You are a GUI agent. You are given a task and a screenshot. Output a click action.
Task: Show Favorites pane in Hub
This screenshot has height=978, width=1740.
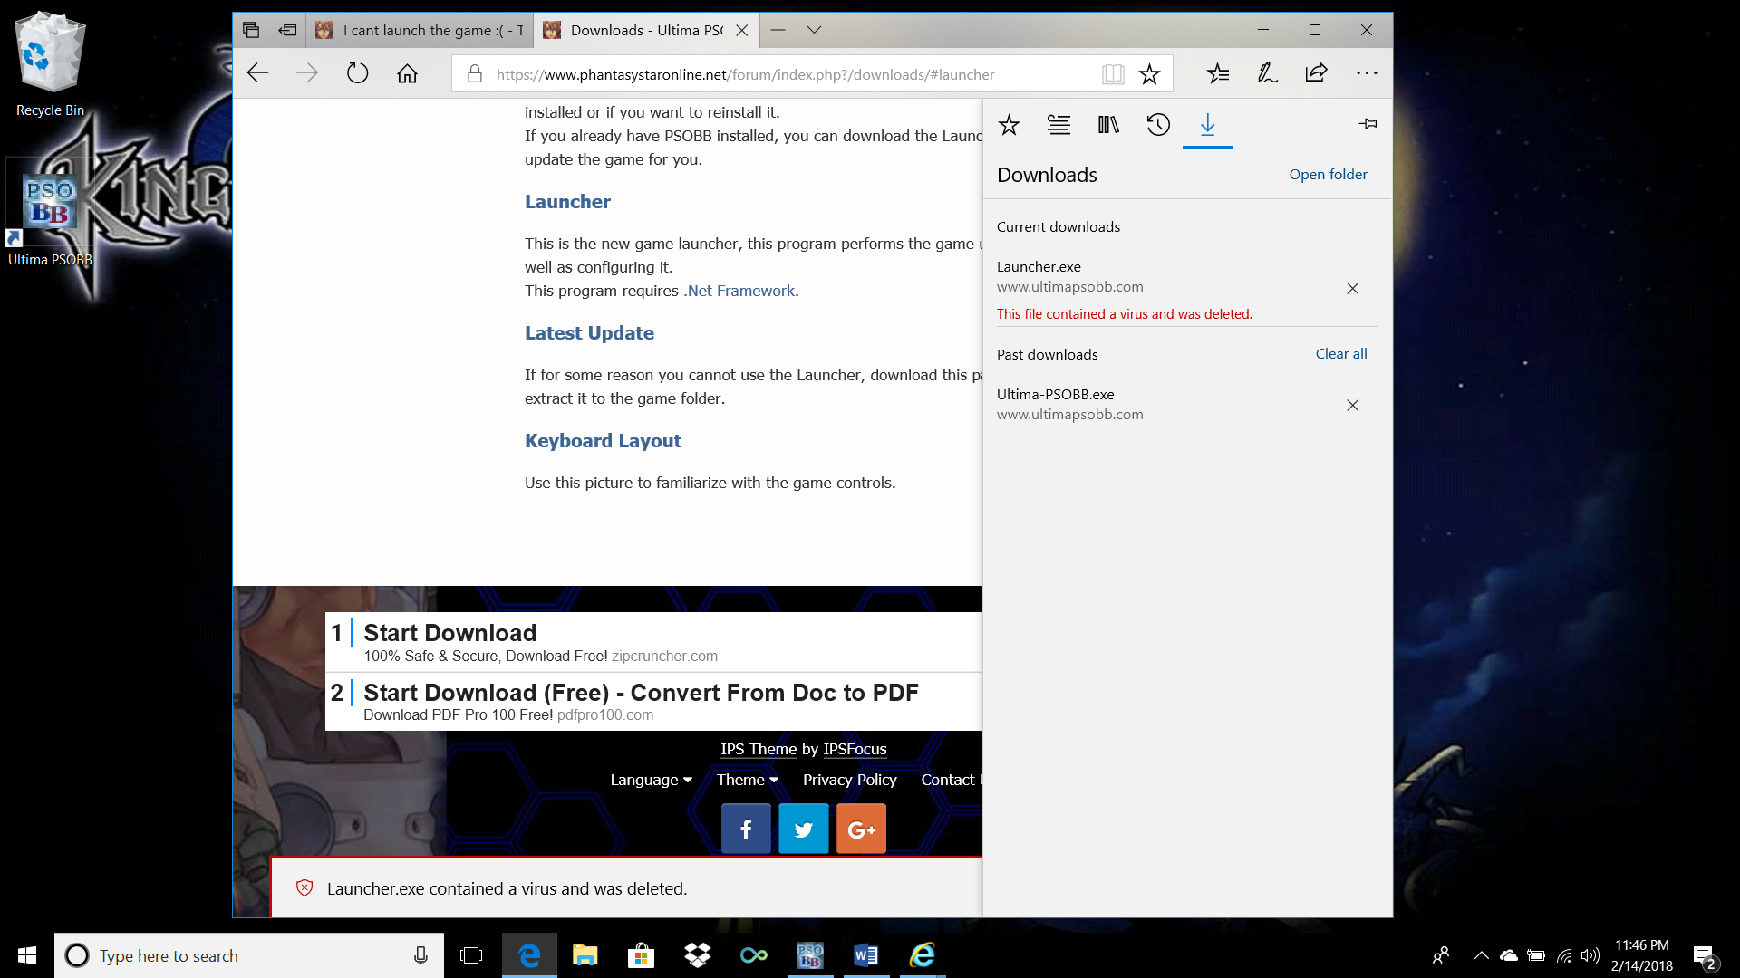point(1009,125)
